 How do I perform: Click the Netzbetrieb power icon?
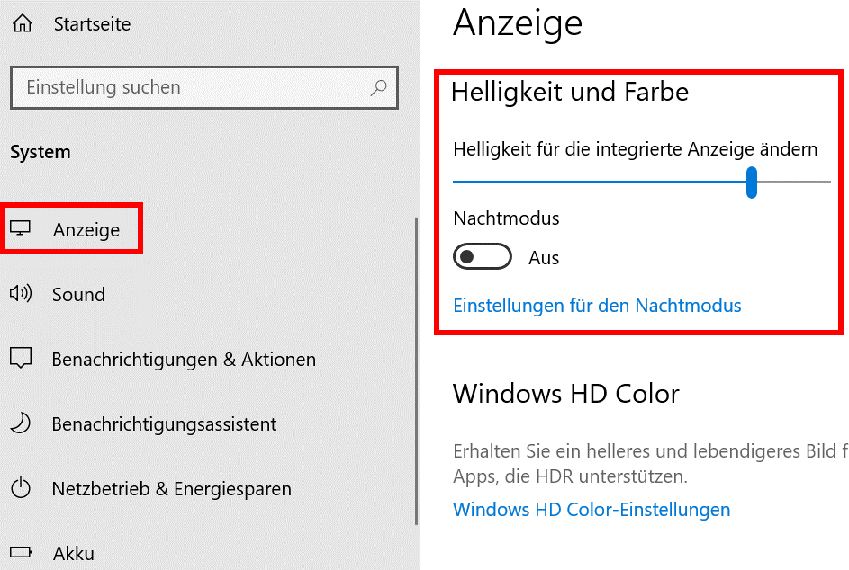click(21, 488)
